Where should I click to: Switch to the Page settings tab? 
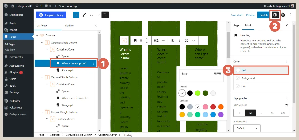tap(236, 25)
